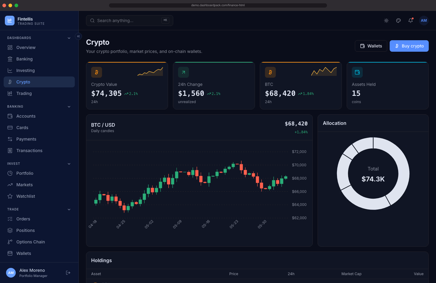Focus the Search anything field
This screenshot has height=283, width=436.
[130, 21]
